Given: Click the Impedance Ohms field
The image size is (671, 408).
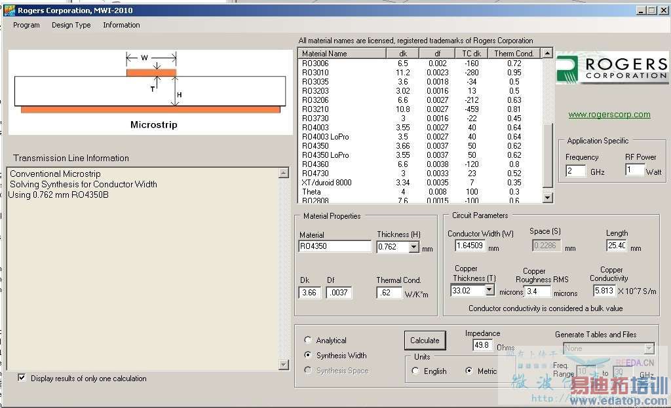Looking at the screenshot, I should click(x=482, y=345).
